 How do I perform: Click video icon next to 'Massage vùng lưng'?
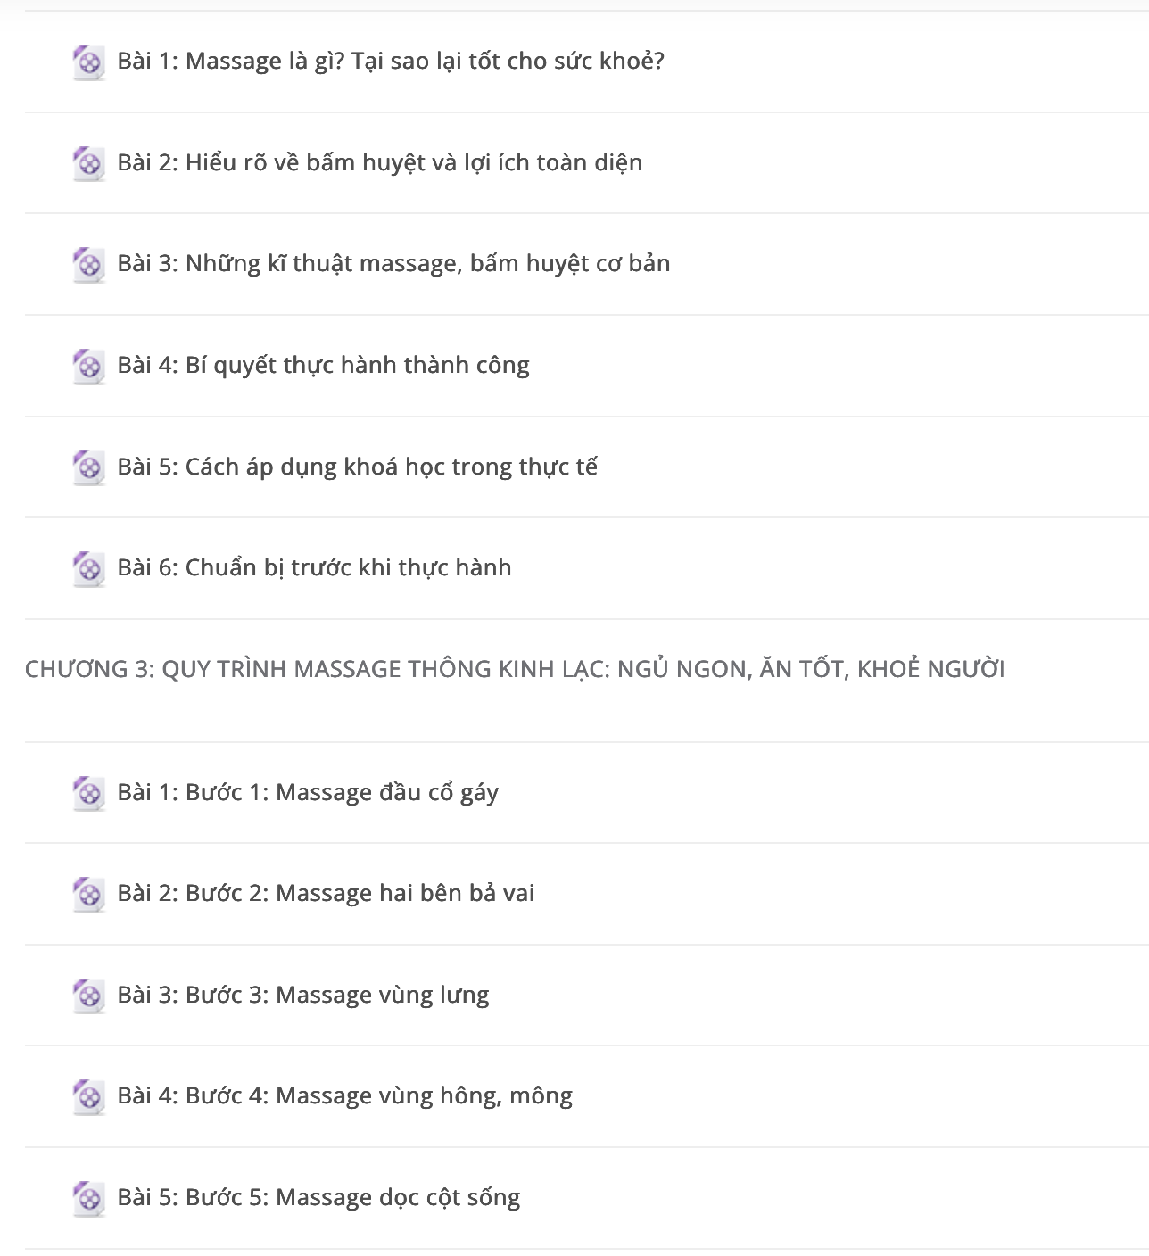[x=88, y=996]
